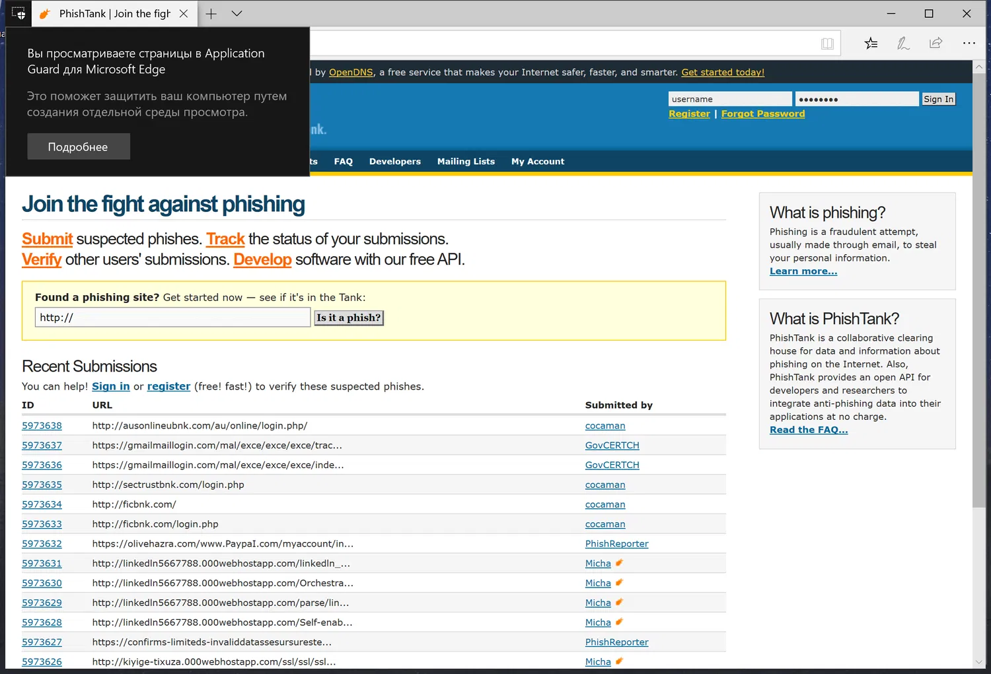Screen dimensions: 991x674
Task: Click the Share icon in the toolbar
Action: click(936, 44)
